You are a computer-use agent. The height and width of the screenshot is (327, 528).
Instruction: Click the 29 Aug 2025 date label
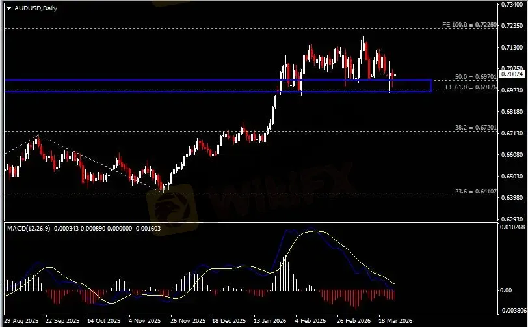click(x=21, y=320)
